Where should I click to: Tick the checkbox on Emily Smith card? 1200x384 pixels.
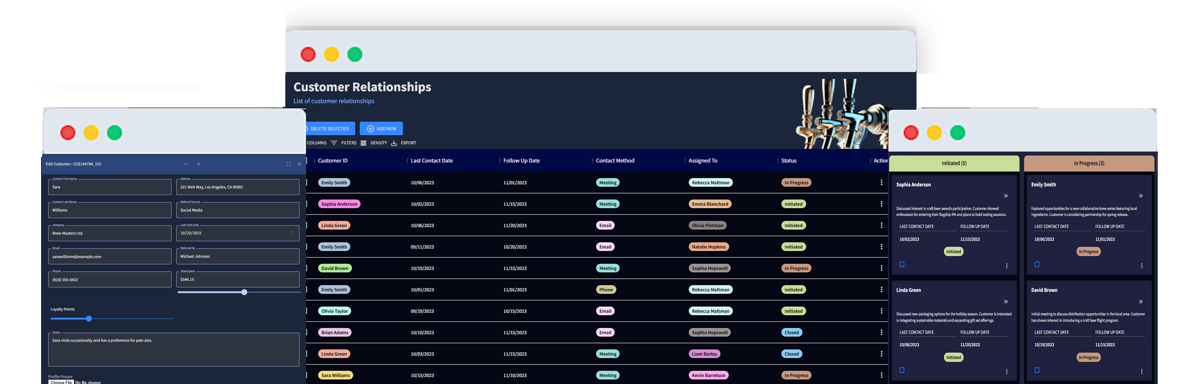tap(1036, 264)
